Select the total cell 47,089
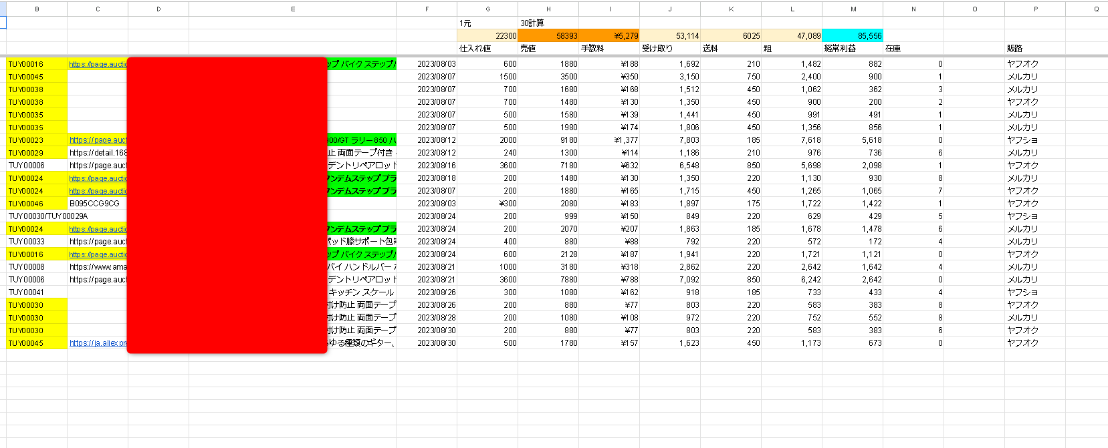Viewport: 1108px width, 448px height. coord(792,36)
